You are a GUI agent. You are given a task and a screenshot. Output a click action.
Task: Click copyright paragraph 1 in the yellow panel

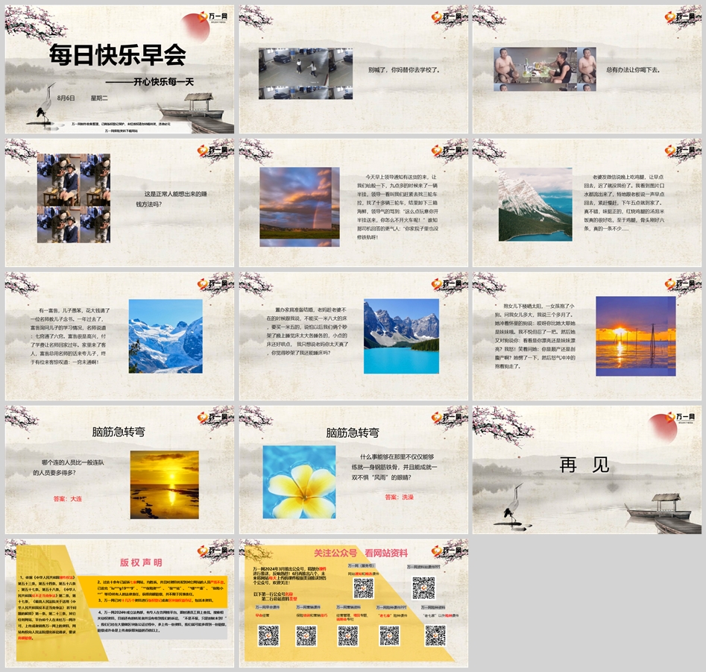47,607
